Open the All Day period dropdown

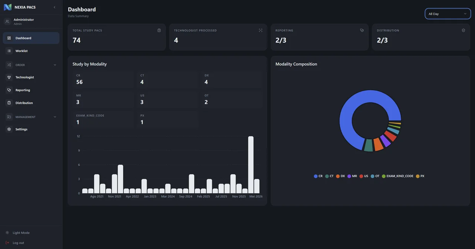(448, 14)
